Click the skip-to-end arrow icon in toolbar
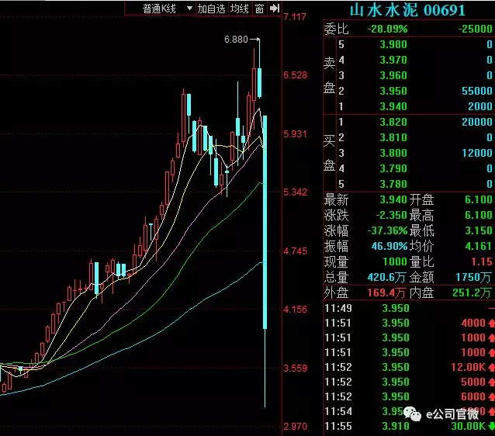 pyautogui.click(x=274, y=9)
